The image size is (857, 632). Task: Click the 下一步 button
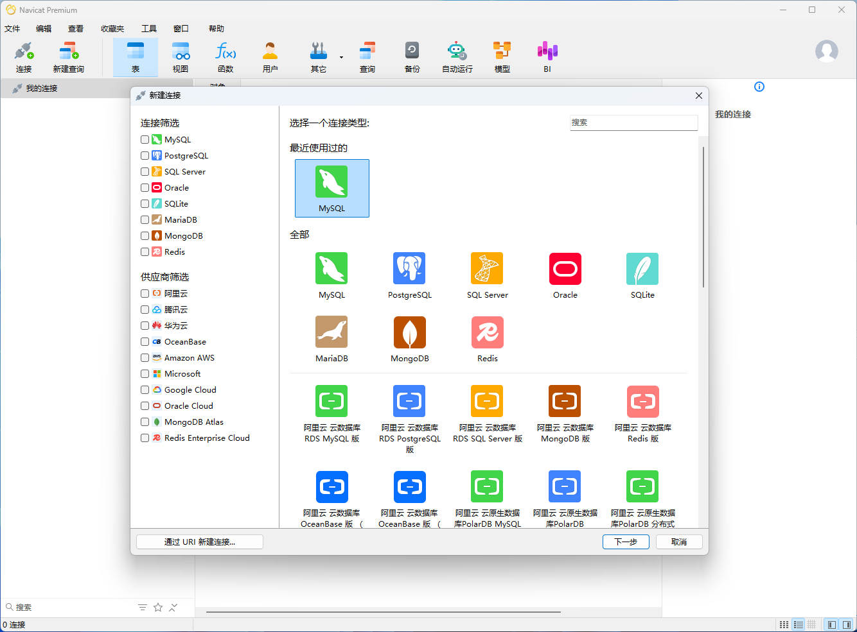tap(626, 542)
